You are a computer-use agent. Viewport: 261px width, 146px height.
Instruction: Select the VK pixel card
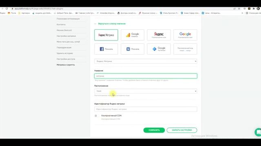coord(133,49)
